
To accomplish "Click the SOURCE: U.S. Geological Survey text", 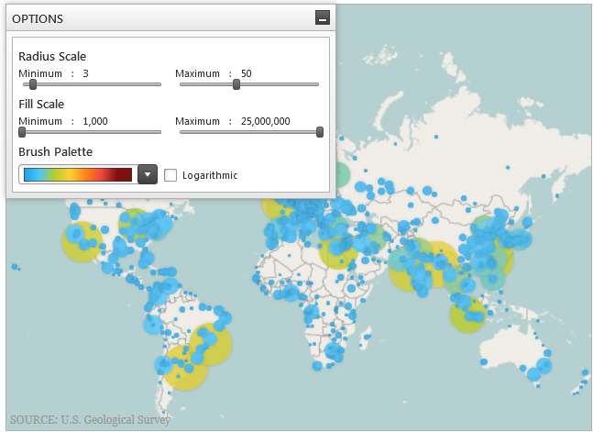I will pyautogui.click(x=90, y=419).
